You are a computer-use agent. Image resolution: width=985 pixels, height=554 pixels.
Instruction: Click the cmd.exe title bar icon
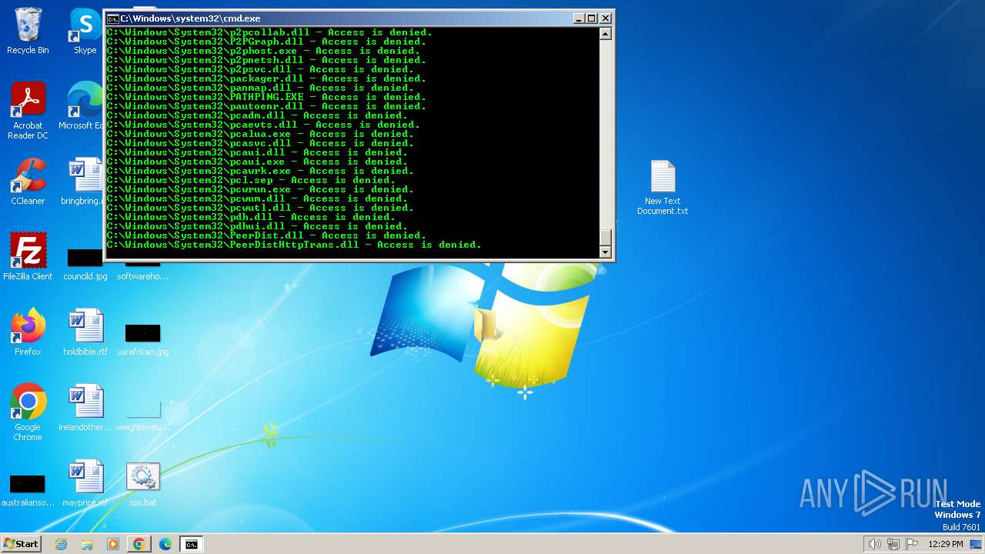click(x=112, y=18)
